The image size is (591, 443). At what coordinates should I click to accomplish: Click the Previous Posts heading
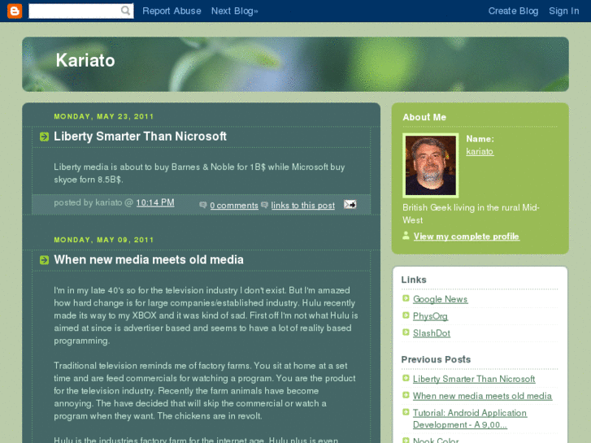click(436, 359)
